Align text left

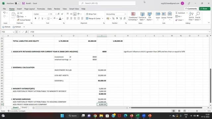[68, 19]
